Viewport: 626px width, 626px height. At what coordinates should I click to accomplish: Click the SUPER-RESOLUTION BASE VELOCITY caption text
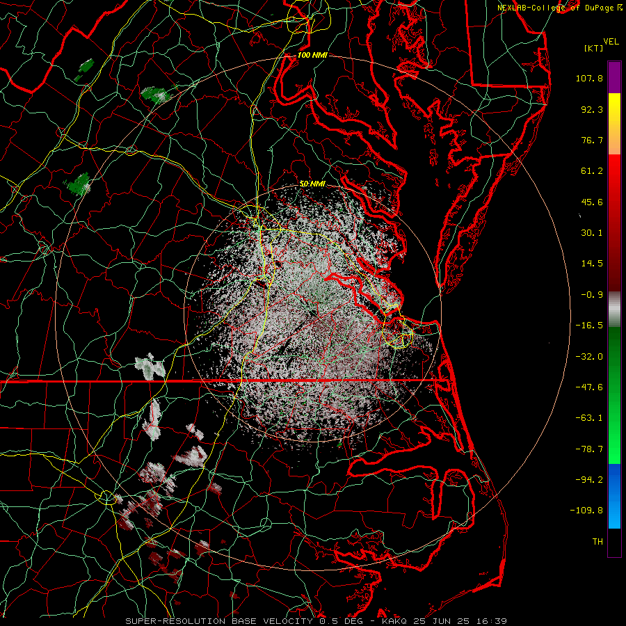point(219,621)
